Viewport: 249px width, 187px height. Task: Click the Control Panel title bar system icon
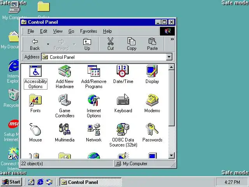click(x=24, y=22)
